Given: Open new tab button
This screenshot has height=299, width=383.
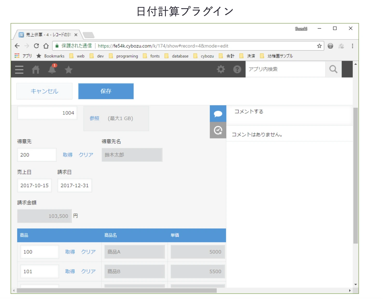Looking at the screenshot, I should pyautogui.click(x=89, y=35).
